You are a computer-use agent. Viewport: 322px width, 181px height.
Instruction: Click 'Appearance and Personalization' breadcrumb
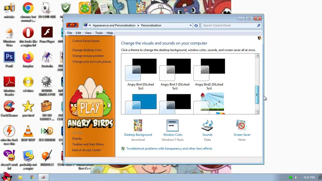114,25
